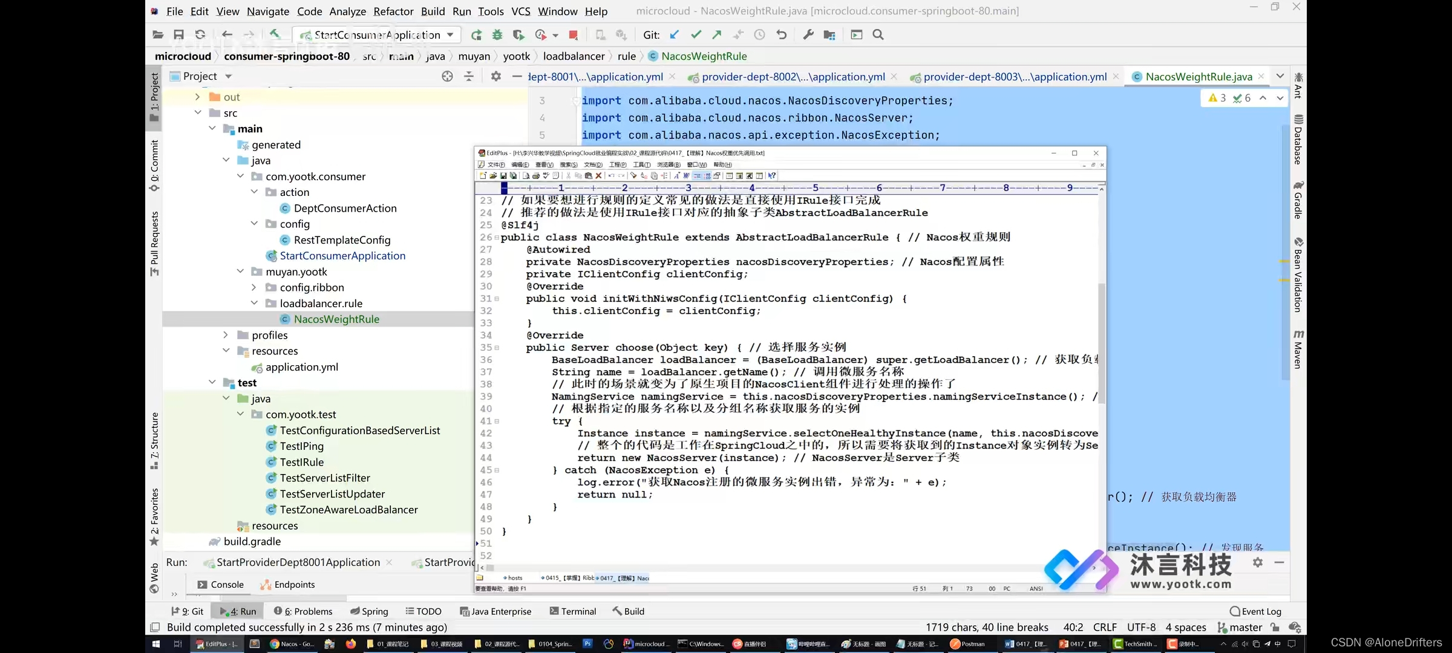Open the Refactor menu

point(393,11)
